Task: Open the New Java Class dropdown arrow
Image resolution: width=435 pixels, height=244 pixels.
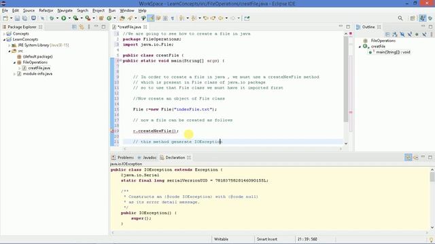Action: (x=115, y=18)
